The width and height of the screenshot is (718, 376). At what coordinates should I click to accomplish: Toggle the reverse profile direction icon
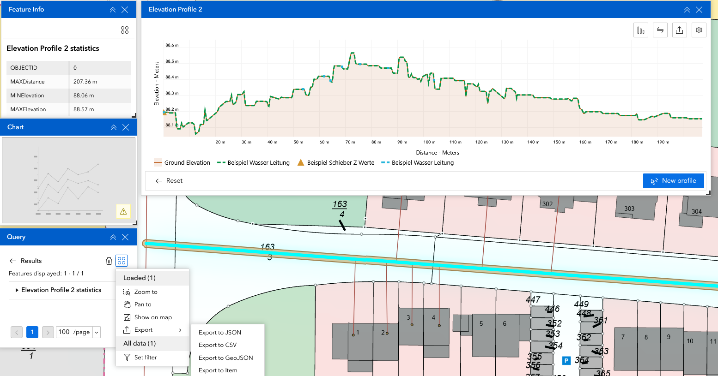coord(660,30)
